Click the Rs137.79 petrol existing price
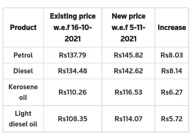Viewport: 193px width, 136px height. (x=73, y=55)
